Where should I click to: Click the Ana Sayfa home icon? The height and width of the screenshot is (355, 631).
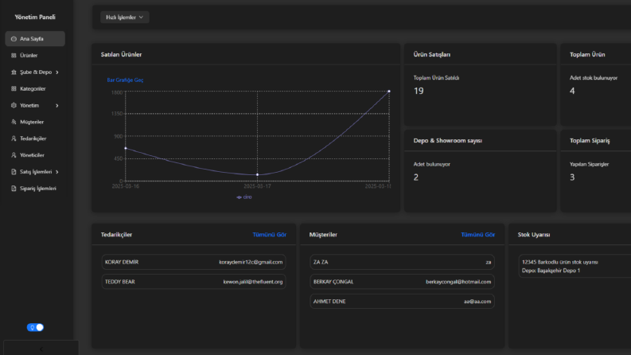click(14, 39)
